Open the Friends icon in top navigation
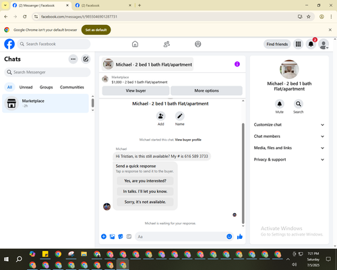This screenshot has width=337, height=270. pyautogui.click(x=166, y=44)
